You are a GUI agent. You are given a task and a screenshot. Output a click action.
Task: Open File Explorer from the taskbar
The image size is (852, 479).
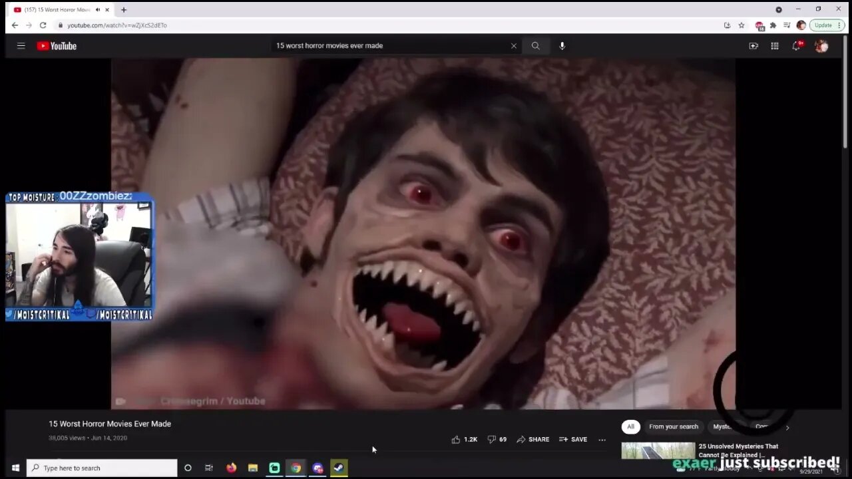(x=253, y=468)
